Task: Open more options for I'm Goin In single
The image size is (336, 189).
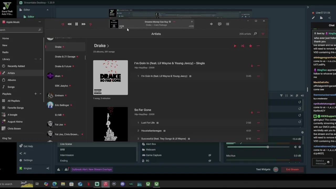Action: click(x=259, y=66)
